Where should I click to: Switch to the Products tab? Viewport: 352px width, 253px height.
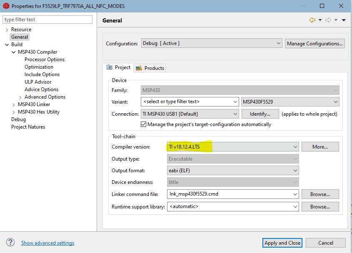pyautogui.click(x=150, y=68)
